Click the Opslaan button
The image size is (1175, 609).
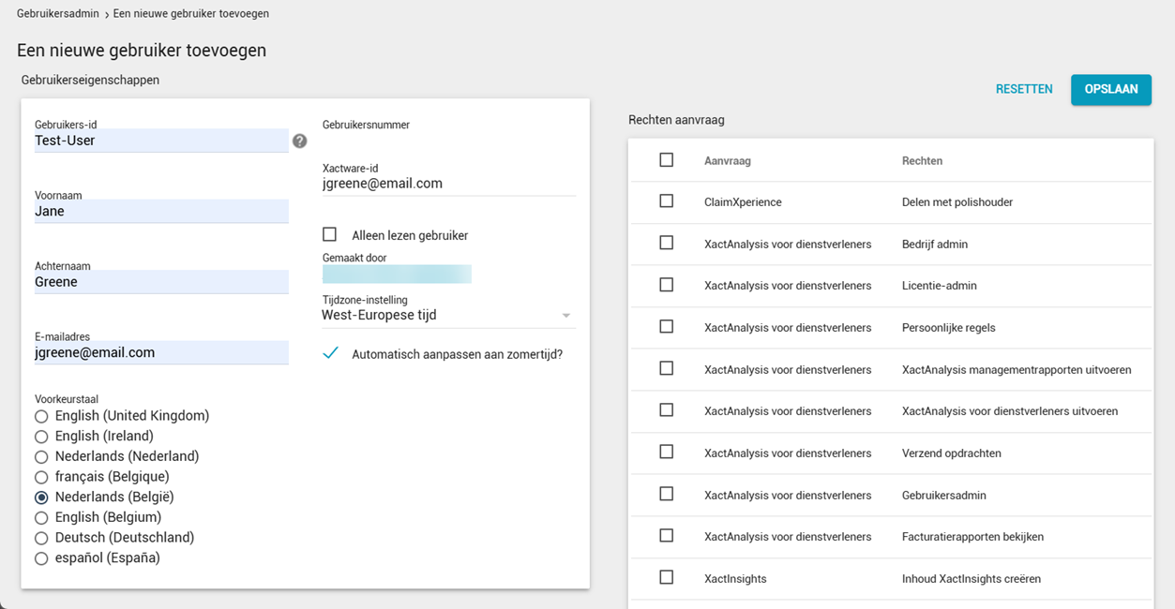[x=1110, y=89]
